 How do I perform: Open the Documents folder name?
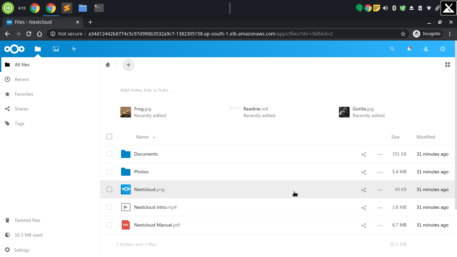coord(146,154)
